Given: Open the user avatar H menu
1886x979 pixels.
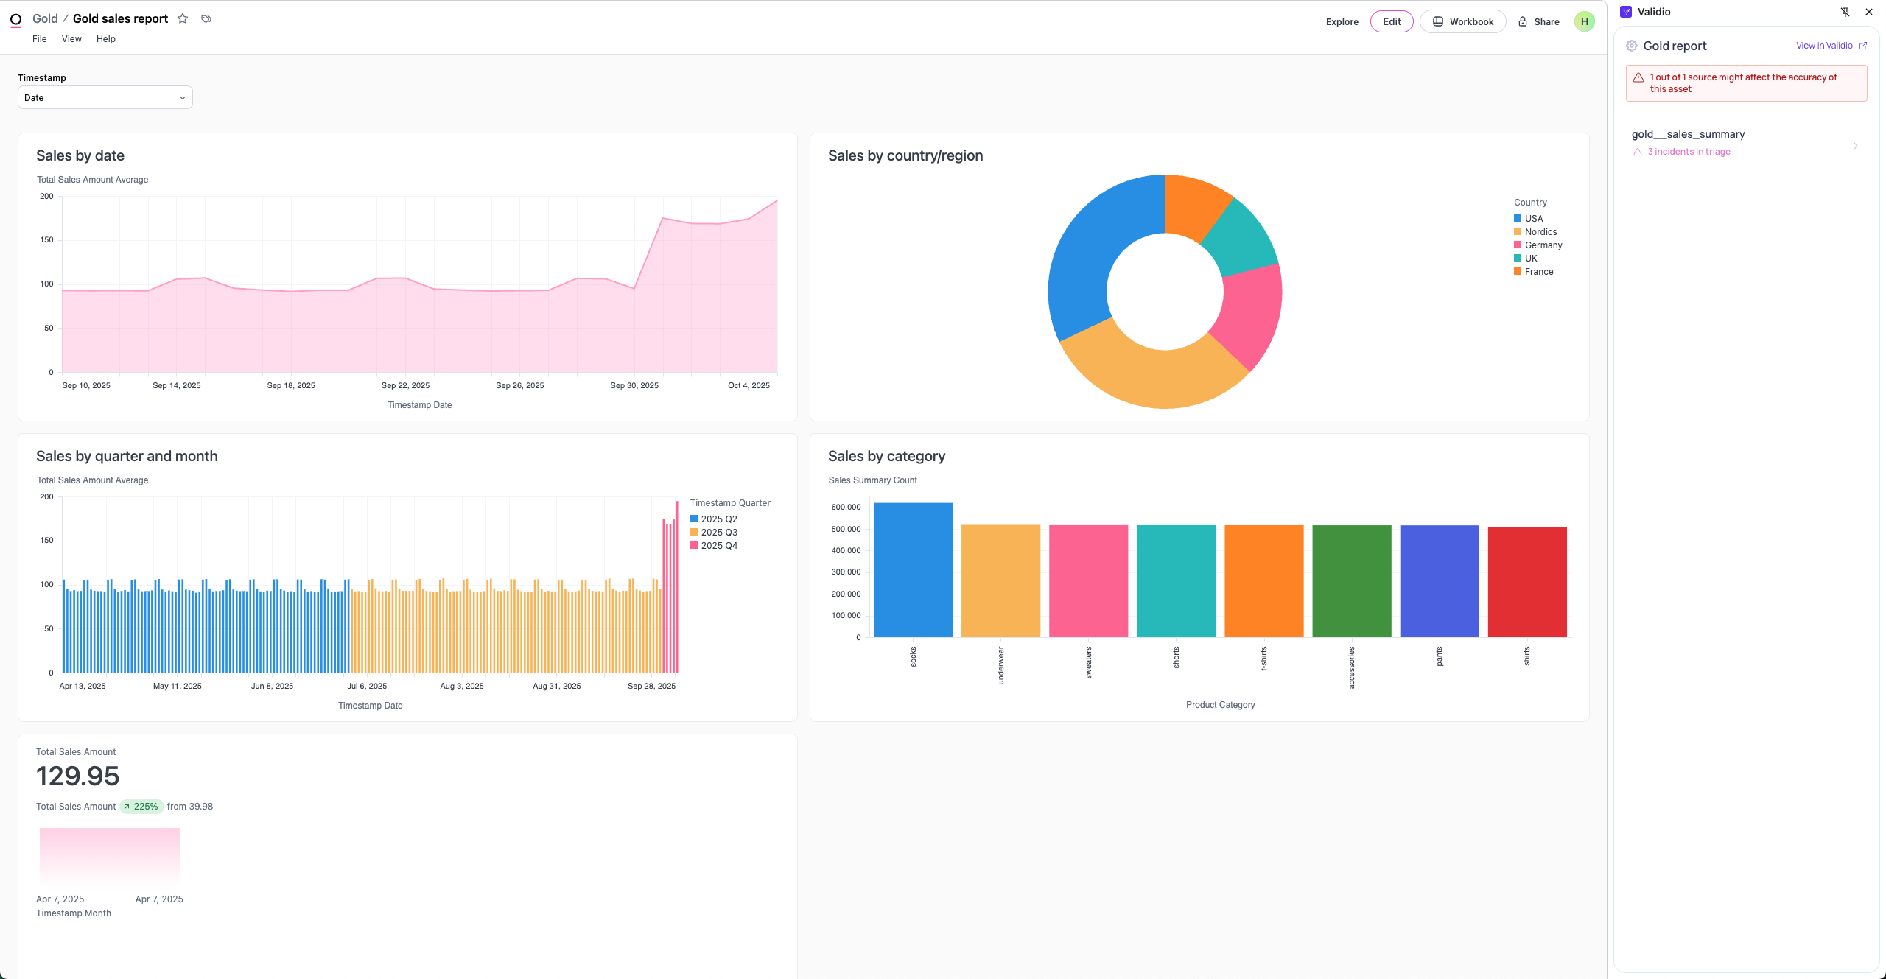Looking at the screenshot, I should tap(1584, 21).
